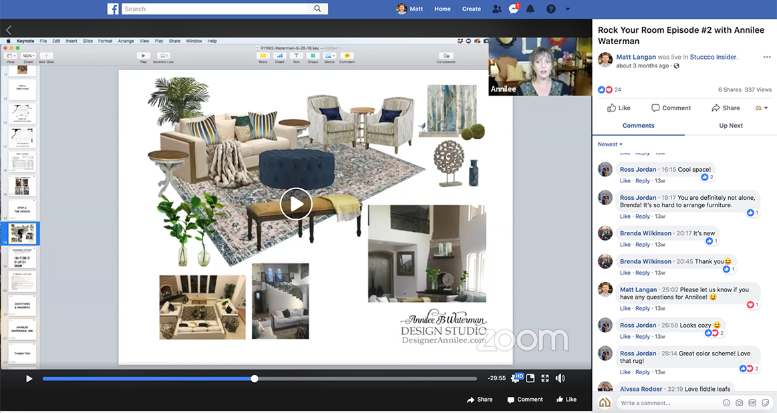Reply to Brenda's 'It's new' comment
Image resolution: width=777 pixels, height=413 pixels.
(x=642, y=245)
